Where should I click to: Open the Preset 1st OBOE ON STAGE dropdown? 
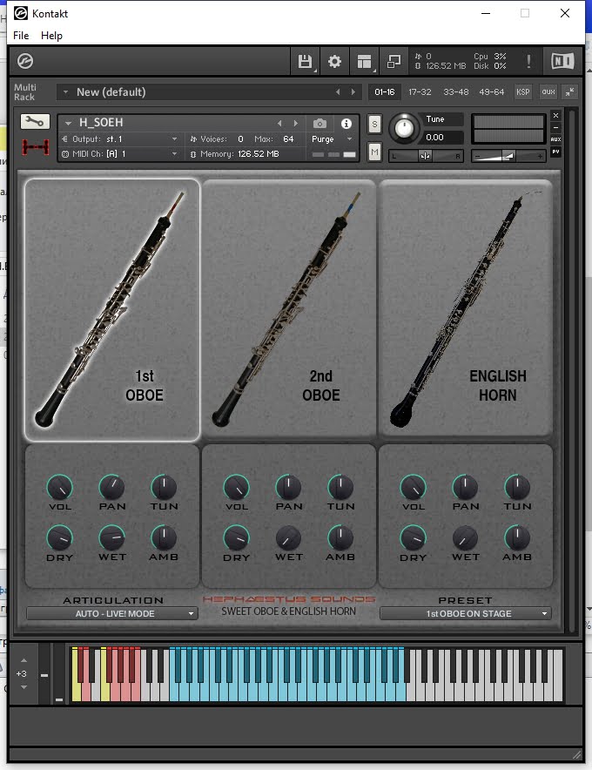[x=466, y=613]
